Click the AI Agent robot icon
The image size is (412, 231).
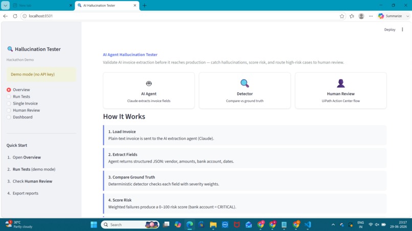click(x=149, y=84)
